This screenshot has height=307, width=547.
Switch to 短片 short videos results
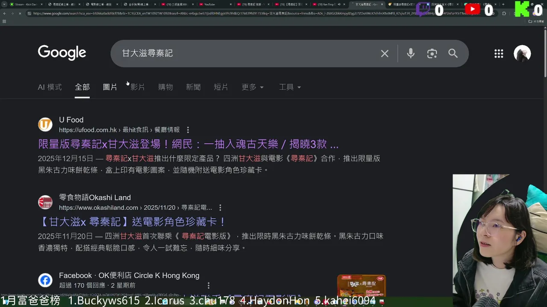coord(221,87)
